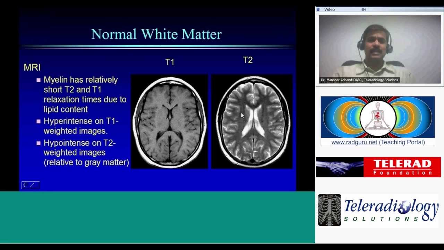Click the 'MRI' heading on the slide
Viewport: 444px width, 250px height.
click(32, 67)
